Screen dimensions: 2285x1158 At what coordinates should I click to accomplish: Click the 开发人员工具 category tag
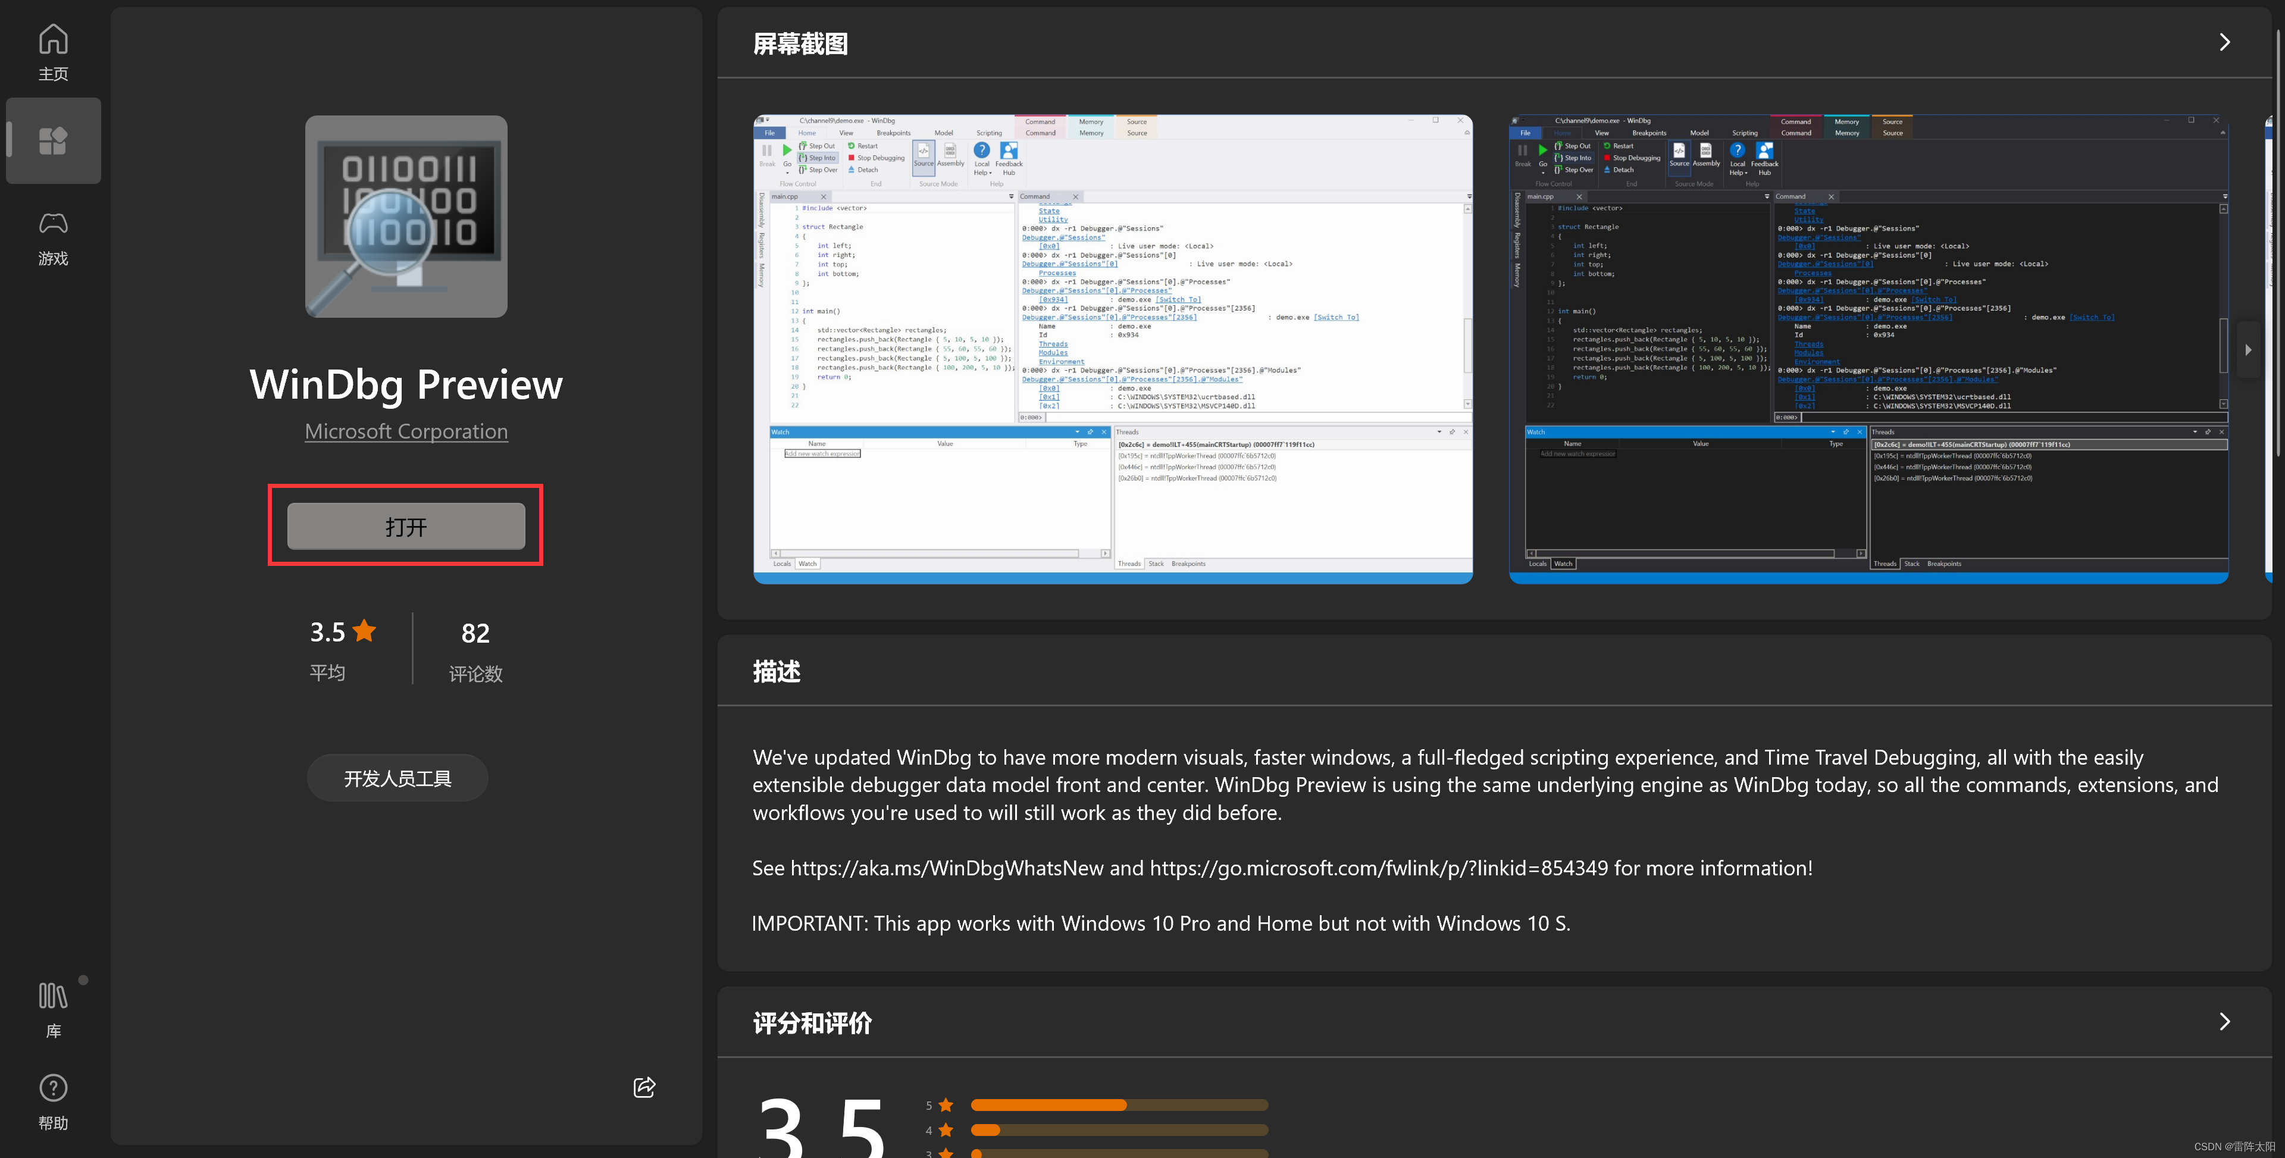[397, 778]
